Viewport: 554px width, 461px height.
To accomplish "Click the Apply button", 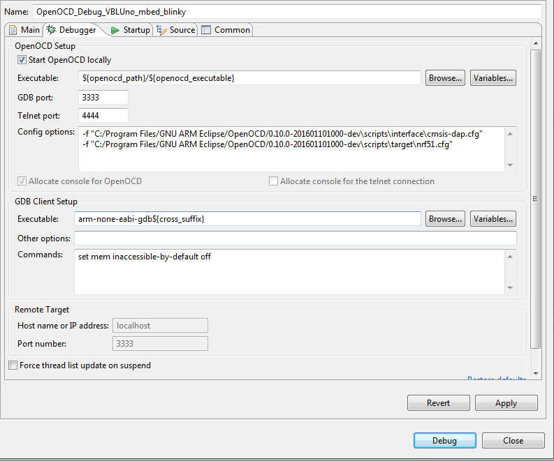I will (506, 403).
